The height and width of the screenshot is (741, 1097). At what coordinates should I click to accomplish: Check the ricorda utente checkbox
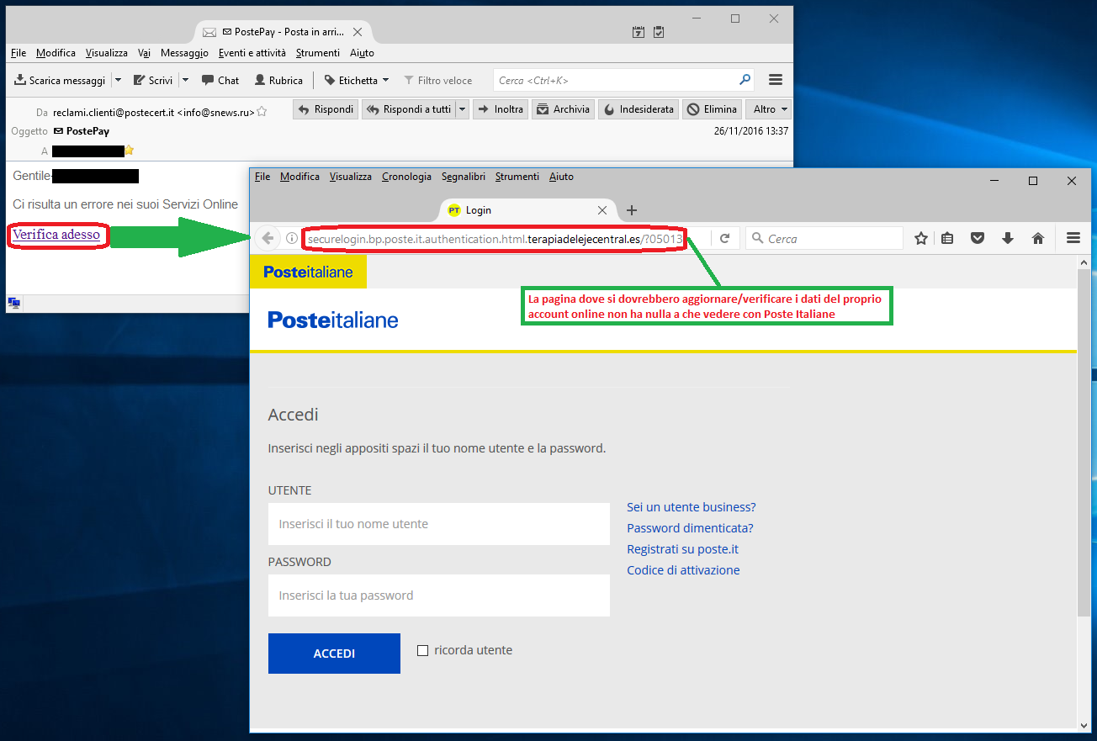[x=423, y=650]
